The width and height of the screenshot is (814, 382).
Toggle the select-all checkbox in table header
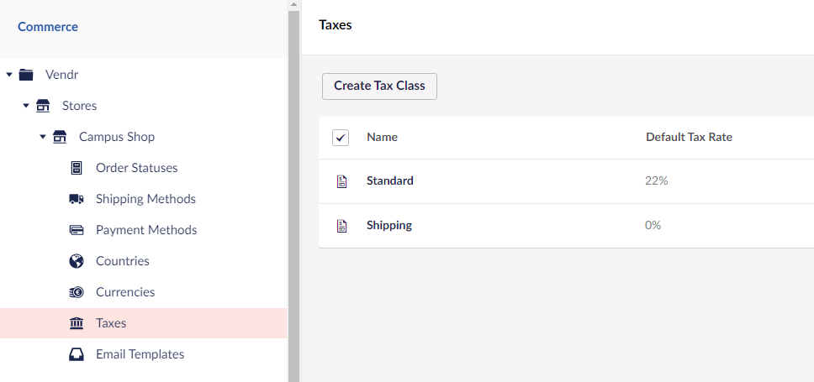tap(341, 138)
